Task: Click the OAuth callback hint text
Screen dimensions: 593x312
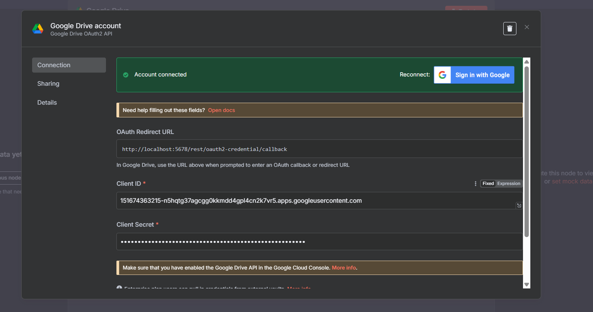Action: point(233,165)
